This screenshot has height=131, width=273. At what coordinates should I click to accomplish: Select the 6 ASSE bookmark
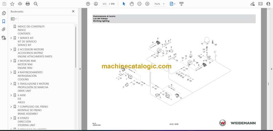22,99
